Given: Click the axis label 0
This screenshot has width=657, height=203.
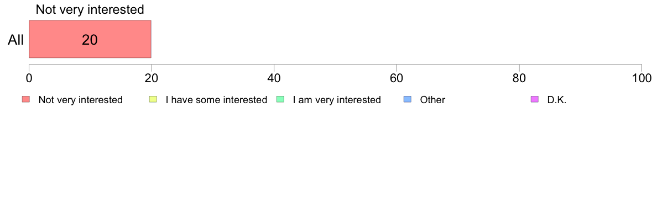Looking at the screenshot, I should tap(29, 78).
